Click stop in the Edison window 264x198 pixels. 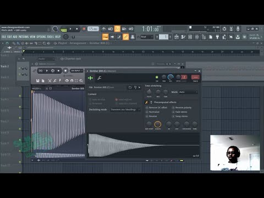click(58, 71)
